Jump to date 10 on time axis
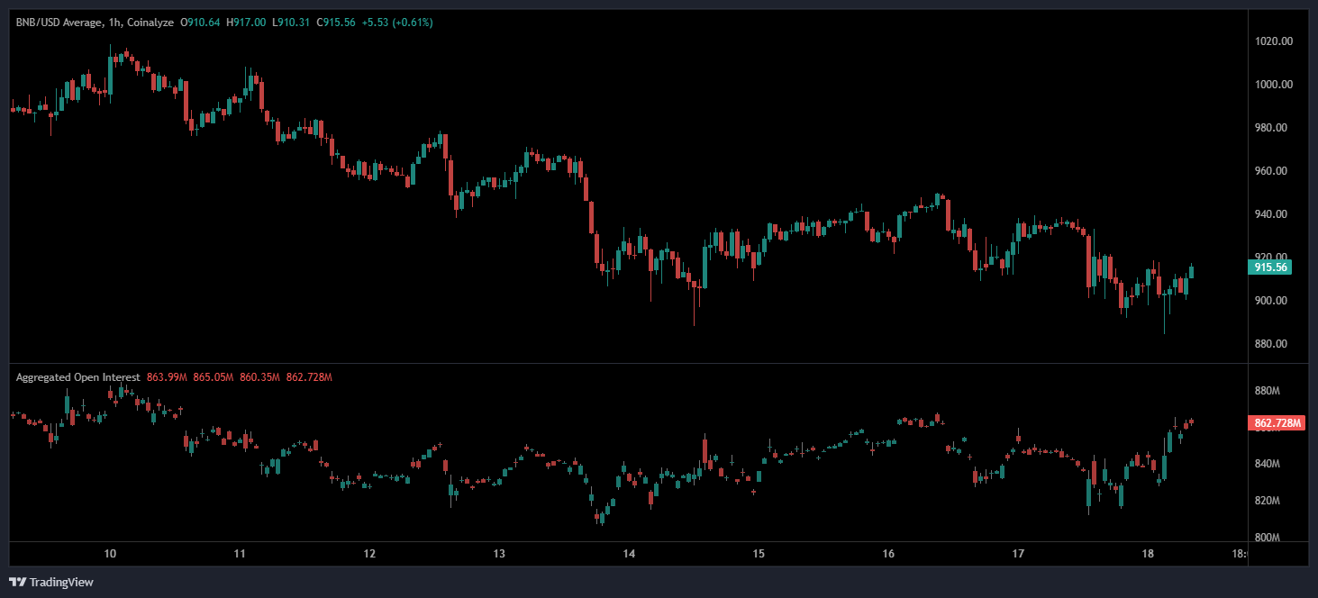 (x=110, y=553)
